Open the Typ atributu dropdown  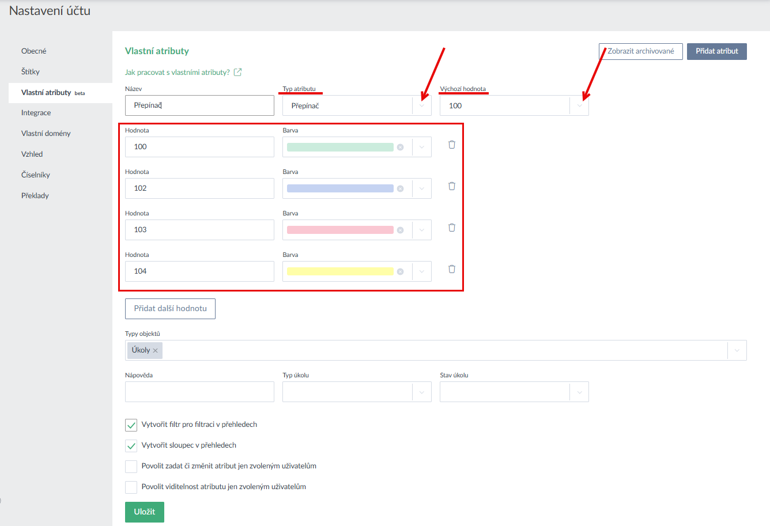click(422, 106)
